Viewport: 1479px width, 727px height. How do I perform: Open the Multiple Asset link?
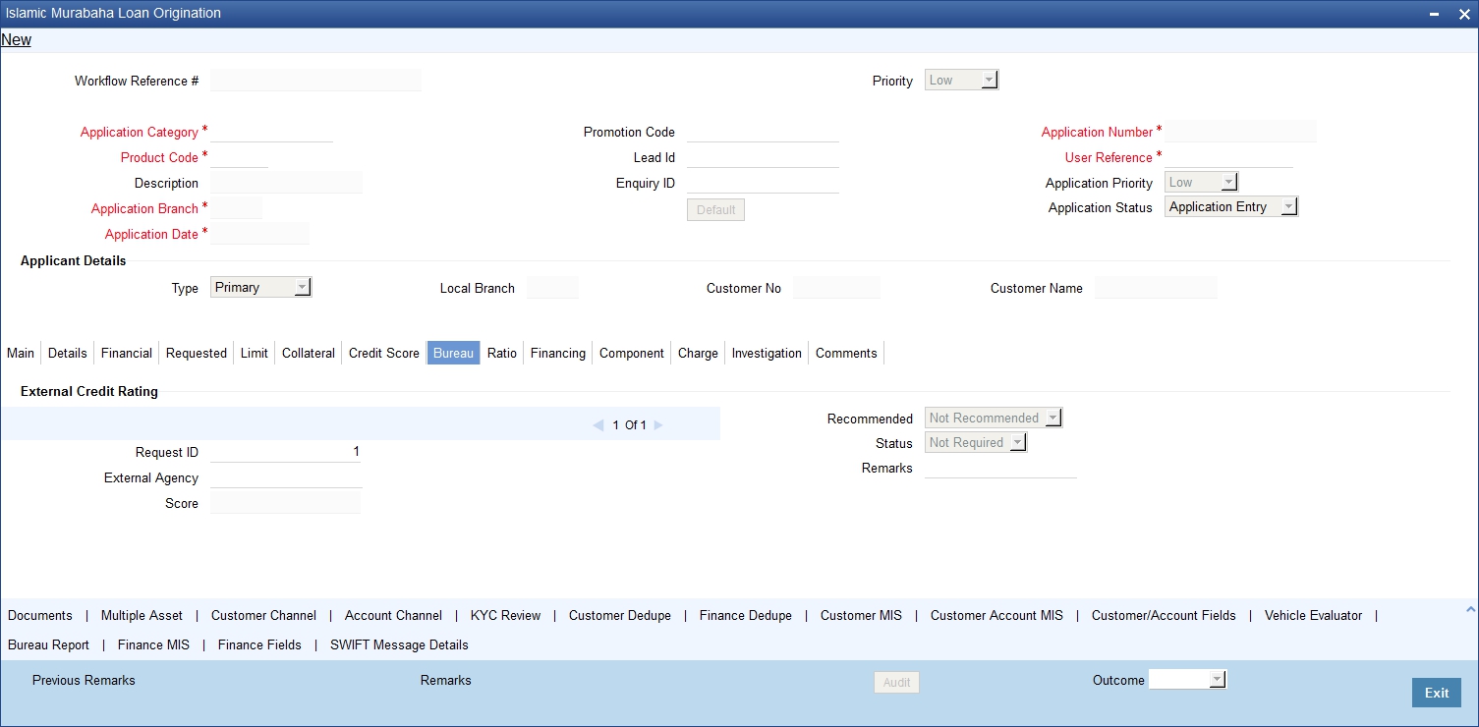pos(142,615)
